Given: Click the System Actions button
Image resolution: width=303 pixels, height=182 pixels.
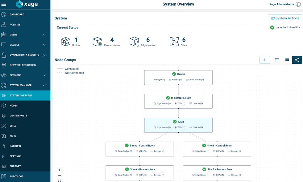Looking at the screenshot, I should [x=285, y=18].
